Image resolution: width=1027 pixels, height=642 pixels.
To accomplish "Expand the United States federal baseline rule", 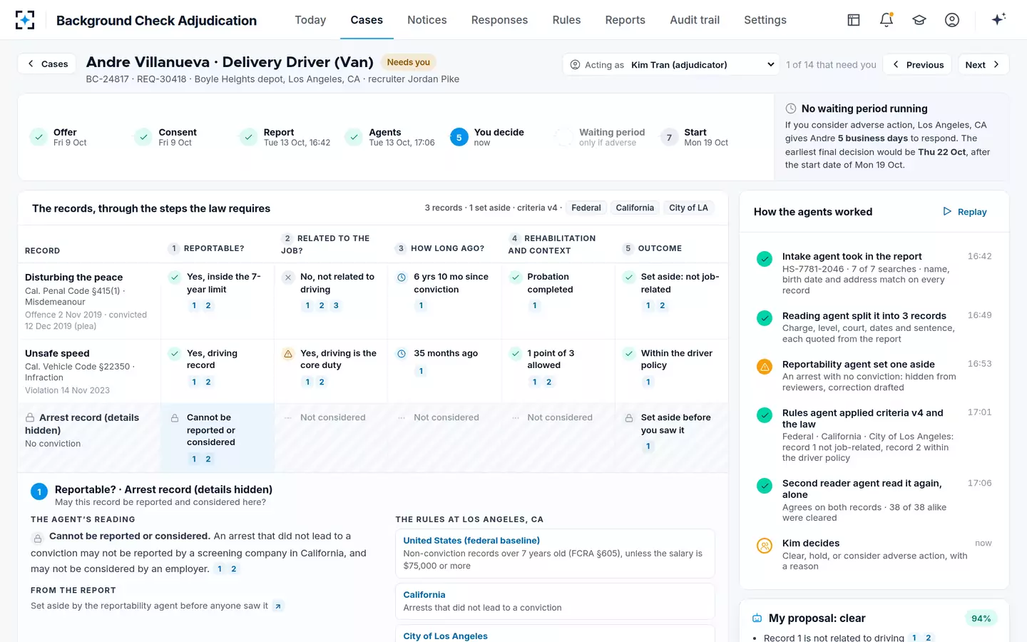I will coord(555,554).
